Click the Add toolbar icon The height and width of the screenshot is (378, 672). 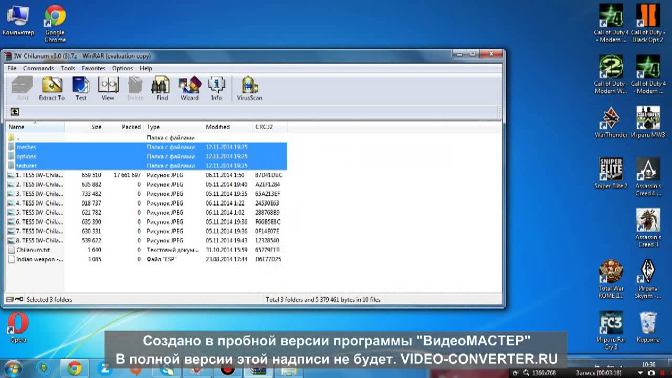pos(23,88)
